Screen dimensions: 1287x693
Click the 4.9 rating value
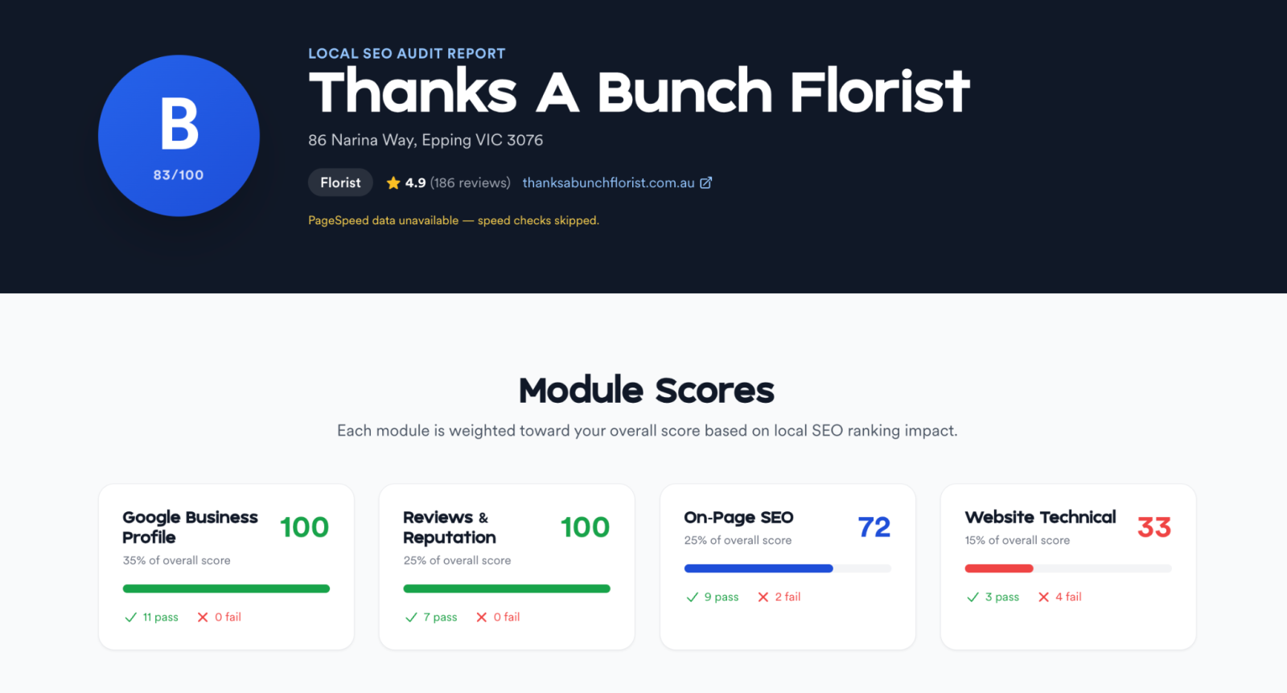415,182
